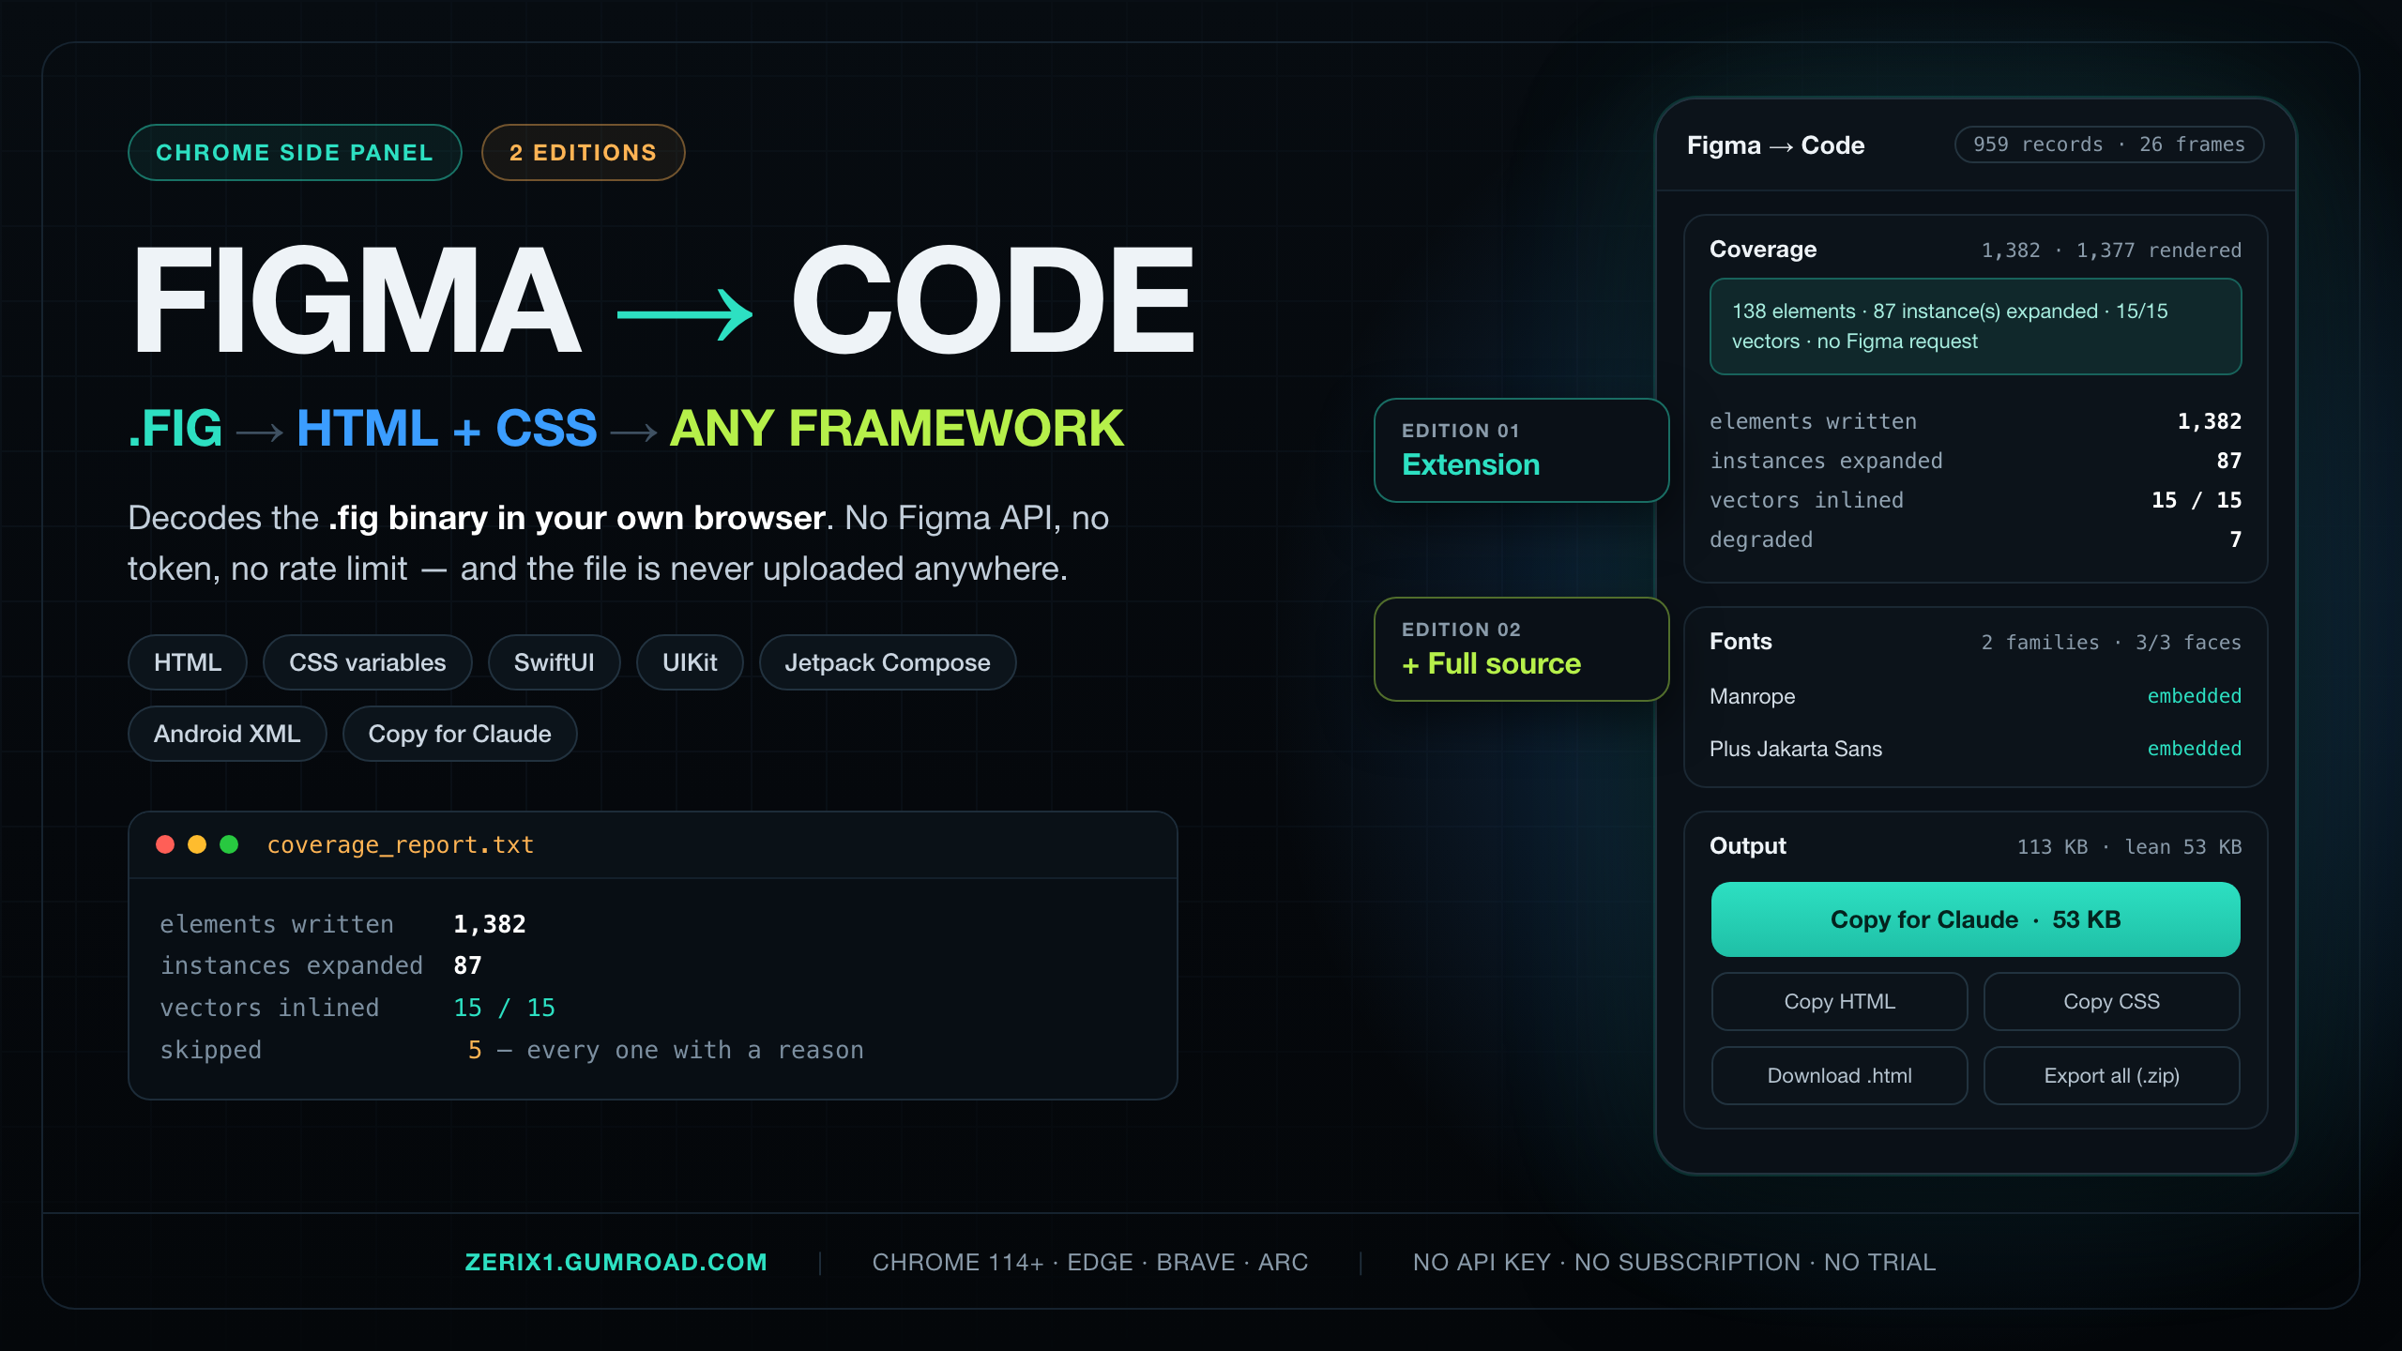The height and width of the screenshot is (1351, 2402).
Task: Click 'CHROME 114+ · EDGE · BRAVE · ARC'
Action: (1090, 1262)
